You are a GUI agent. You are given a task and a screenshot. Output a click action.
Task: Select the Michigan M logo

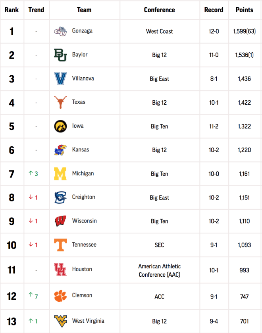[x=60, y=174]
